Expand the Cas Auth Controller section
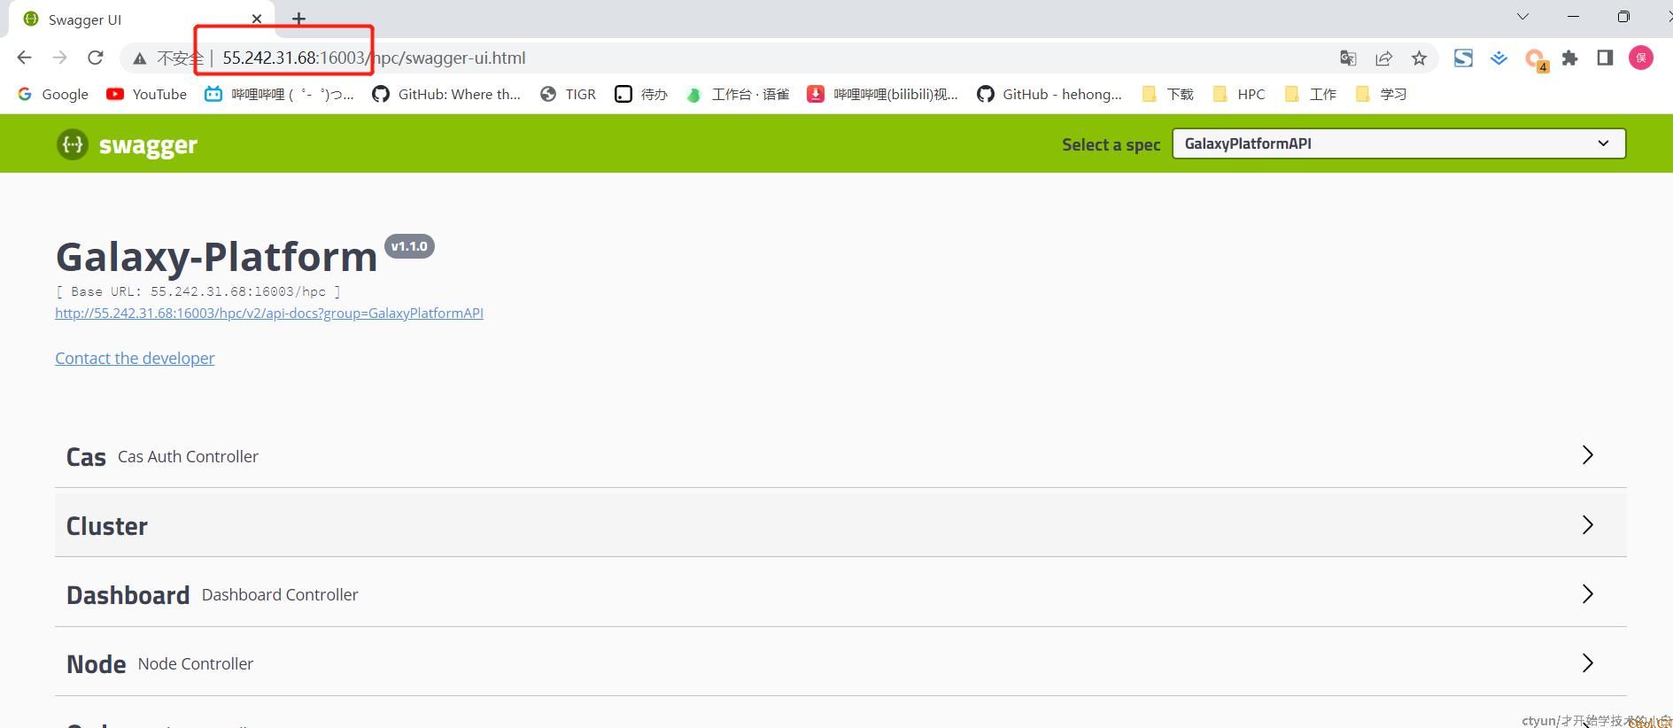This screenshot has width=1673, height=728. [840, 456]
